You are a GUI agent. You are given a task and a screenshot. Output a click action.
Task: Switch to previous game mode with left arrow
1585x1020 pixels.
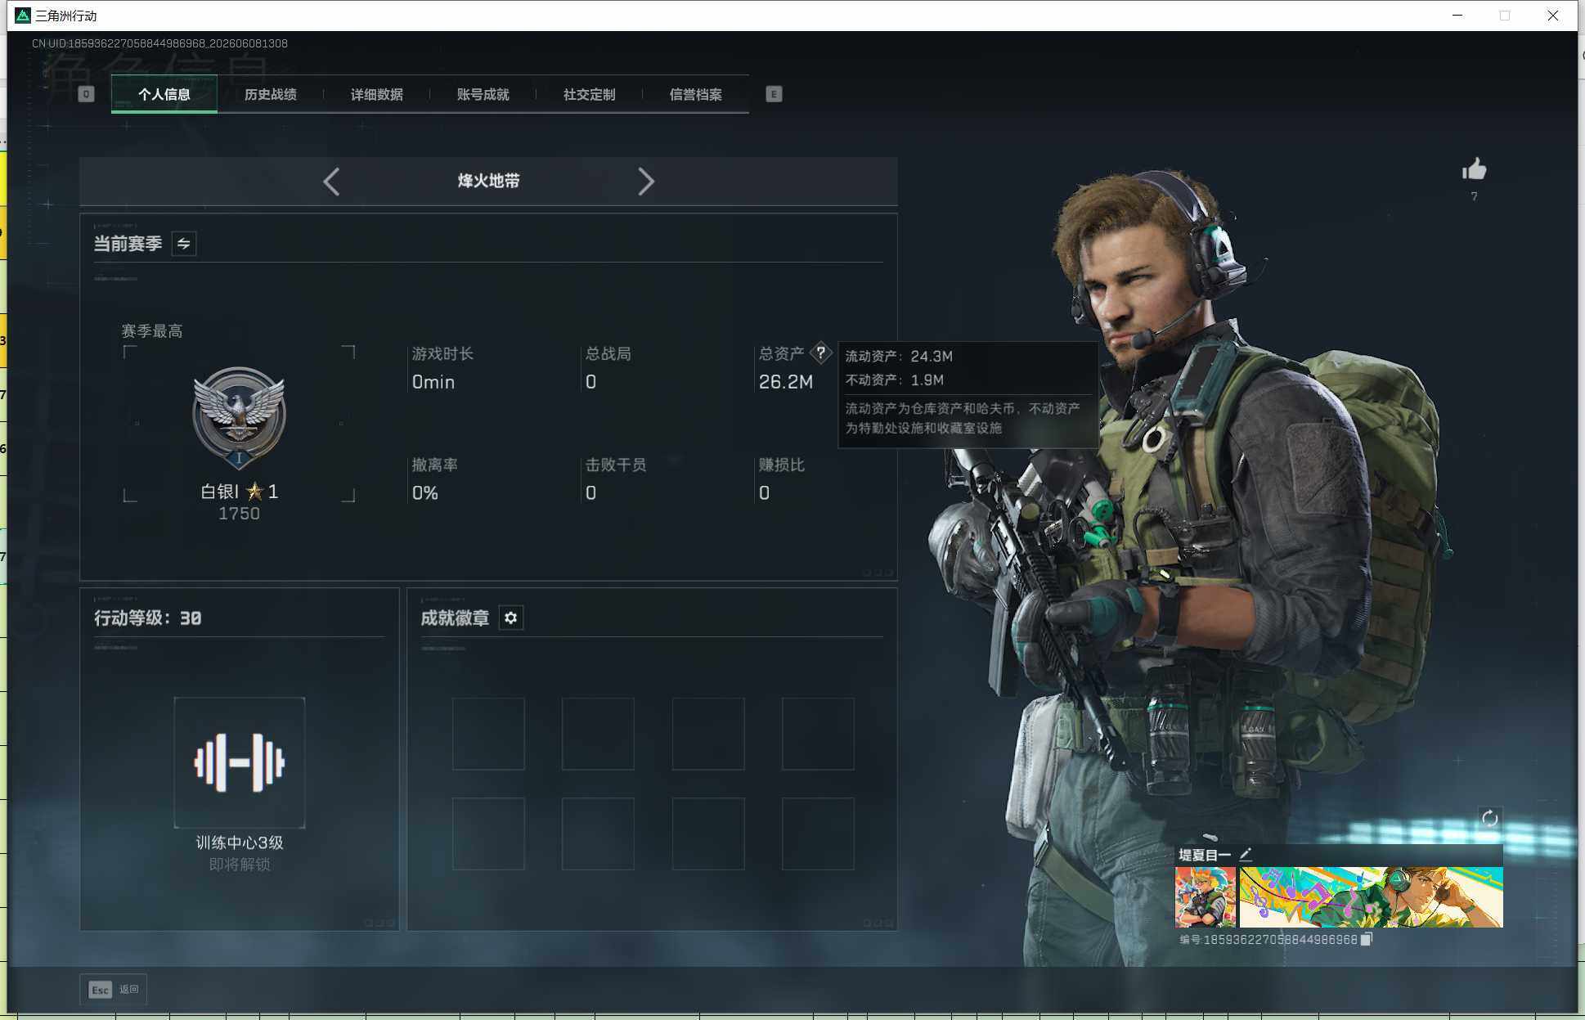(331, 182)
